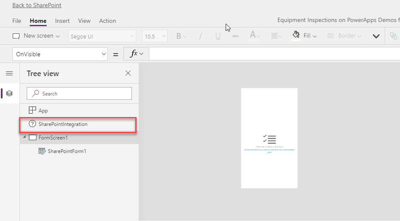This screenshot has height=221, width=400.
Task: Click the choose fields link on canvas
Action: [x=269, y=151]
